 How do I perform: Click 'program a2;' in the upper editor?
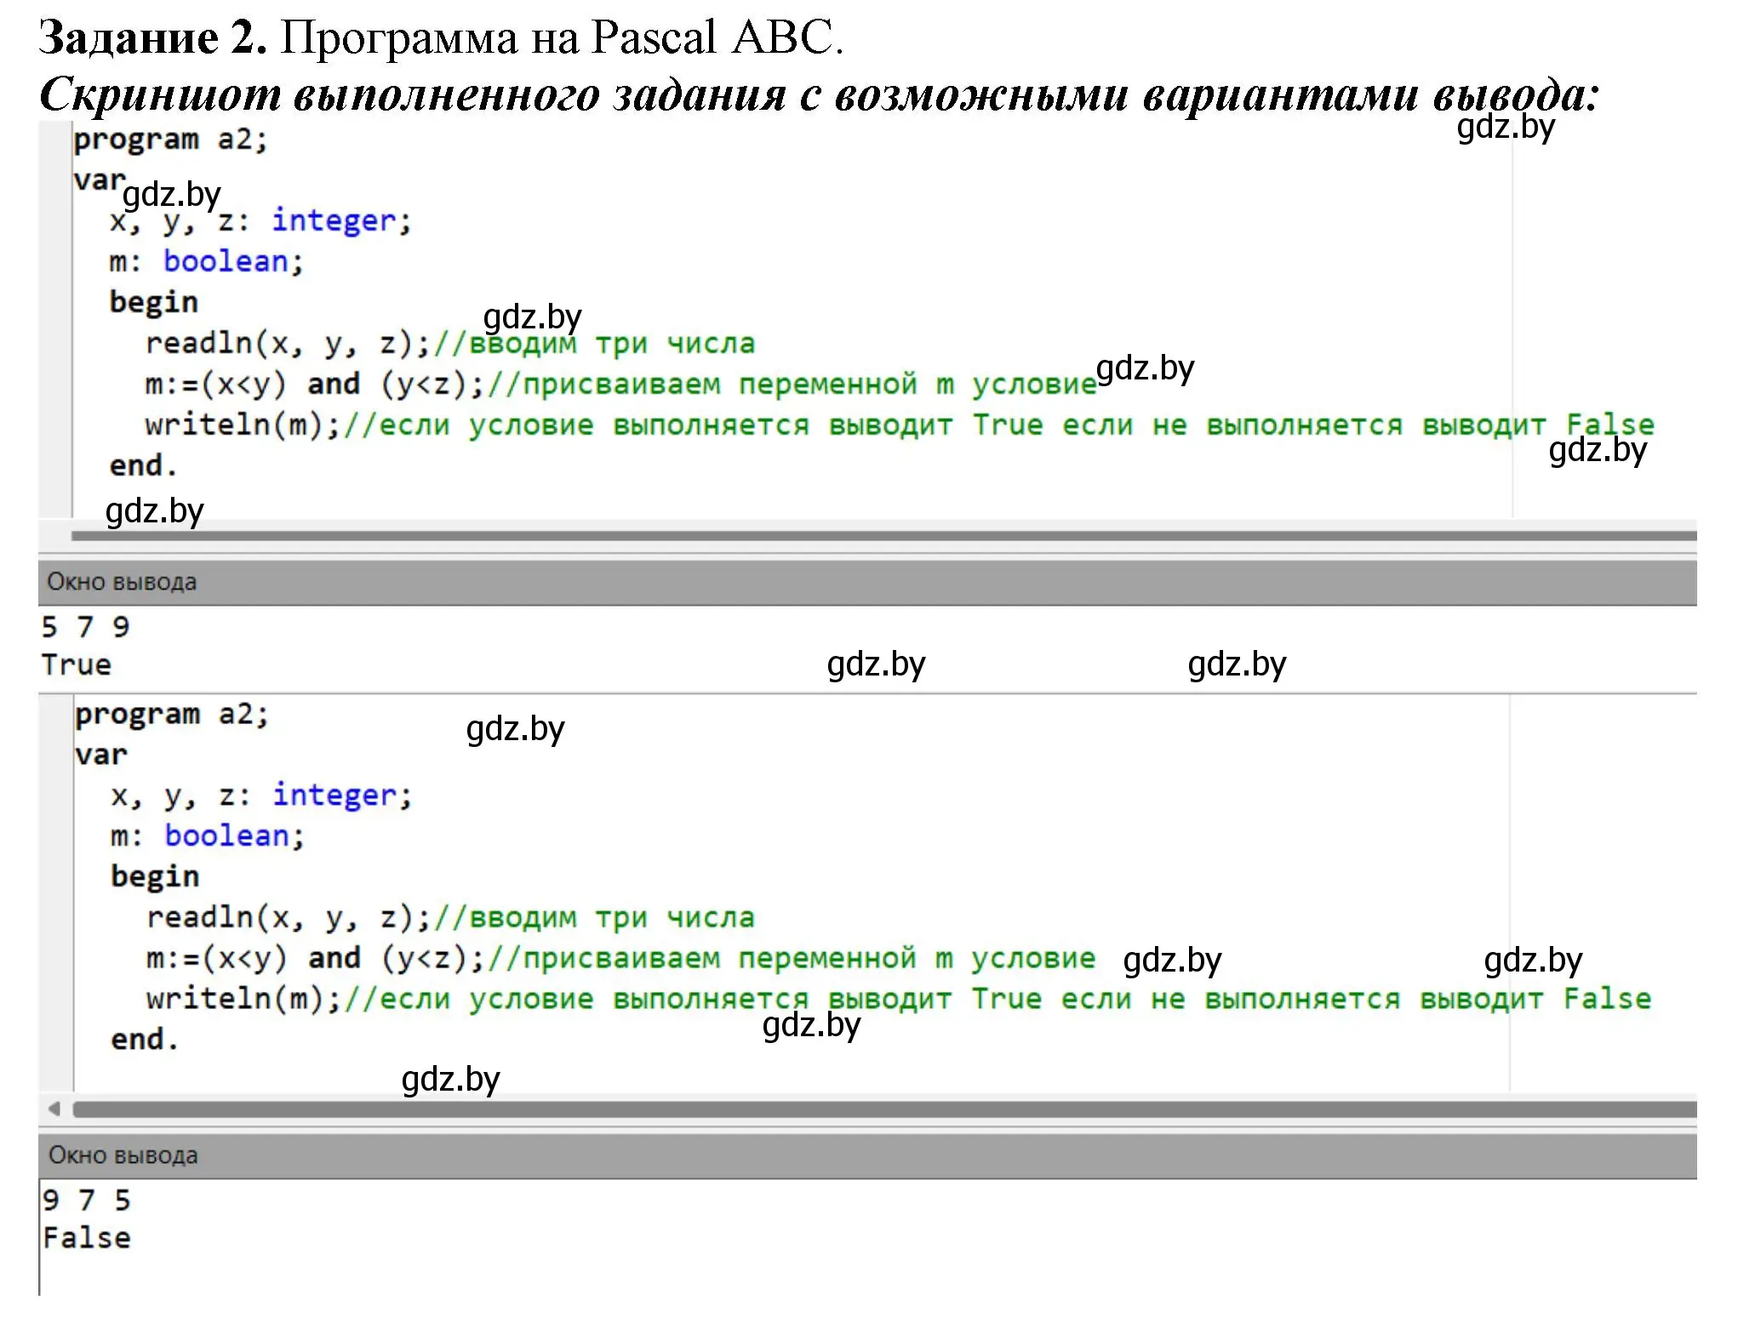click(x=170, y=140)
